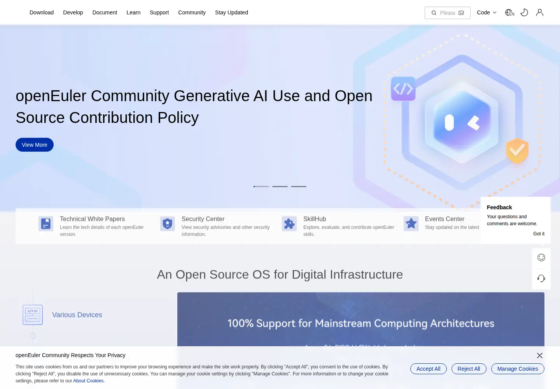Toggle dark mode with the moon icon

[x=524, y=12]
